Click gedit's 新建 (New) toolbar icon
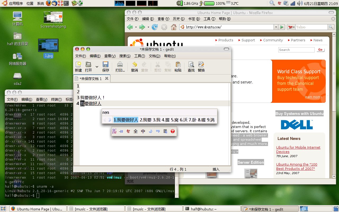The width and height of the screenshot is (339, 212). coord(78,67)
